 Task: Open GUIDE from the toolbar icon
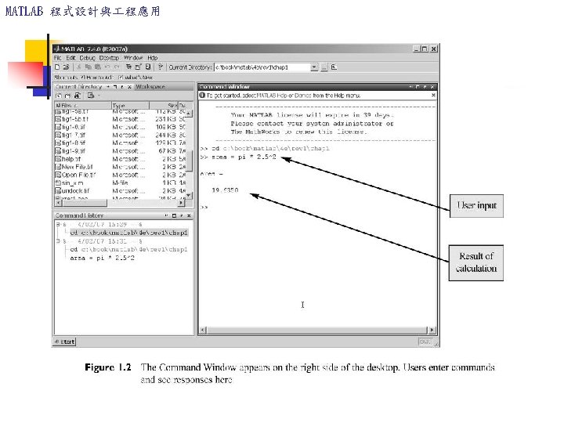pyautogui.click(x=138, y=67)
